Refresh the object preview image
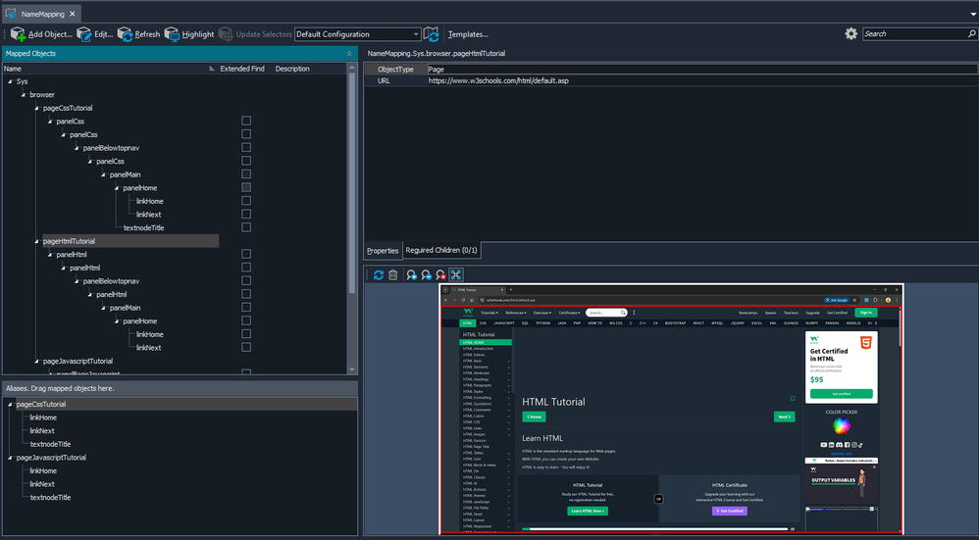 (379, 275)
